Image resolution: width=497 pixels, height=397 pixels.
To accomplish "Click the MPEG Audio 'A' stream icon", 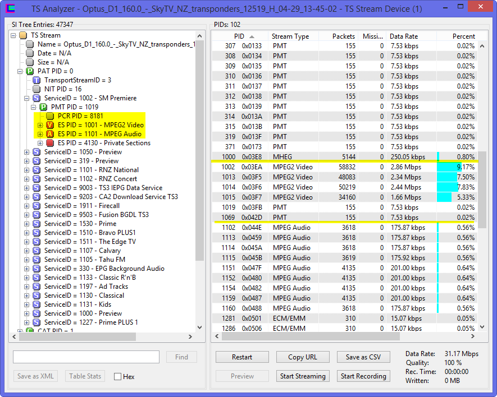I will (50, 134).
